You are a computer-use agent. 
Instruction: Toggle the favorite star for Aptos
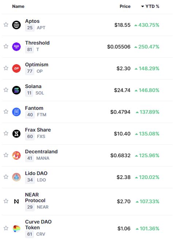(x=6, y=25)
